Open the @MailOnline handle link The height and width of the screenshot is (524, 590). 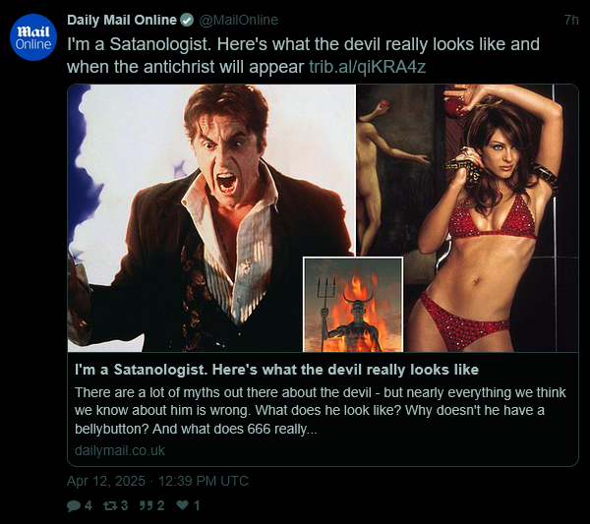pyautogui.click(x=238, y=20)
